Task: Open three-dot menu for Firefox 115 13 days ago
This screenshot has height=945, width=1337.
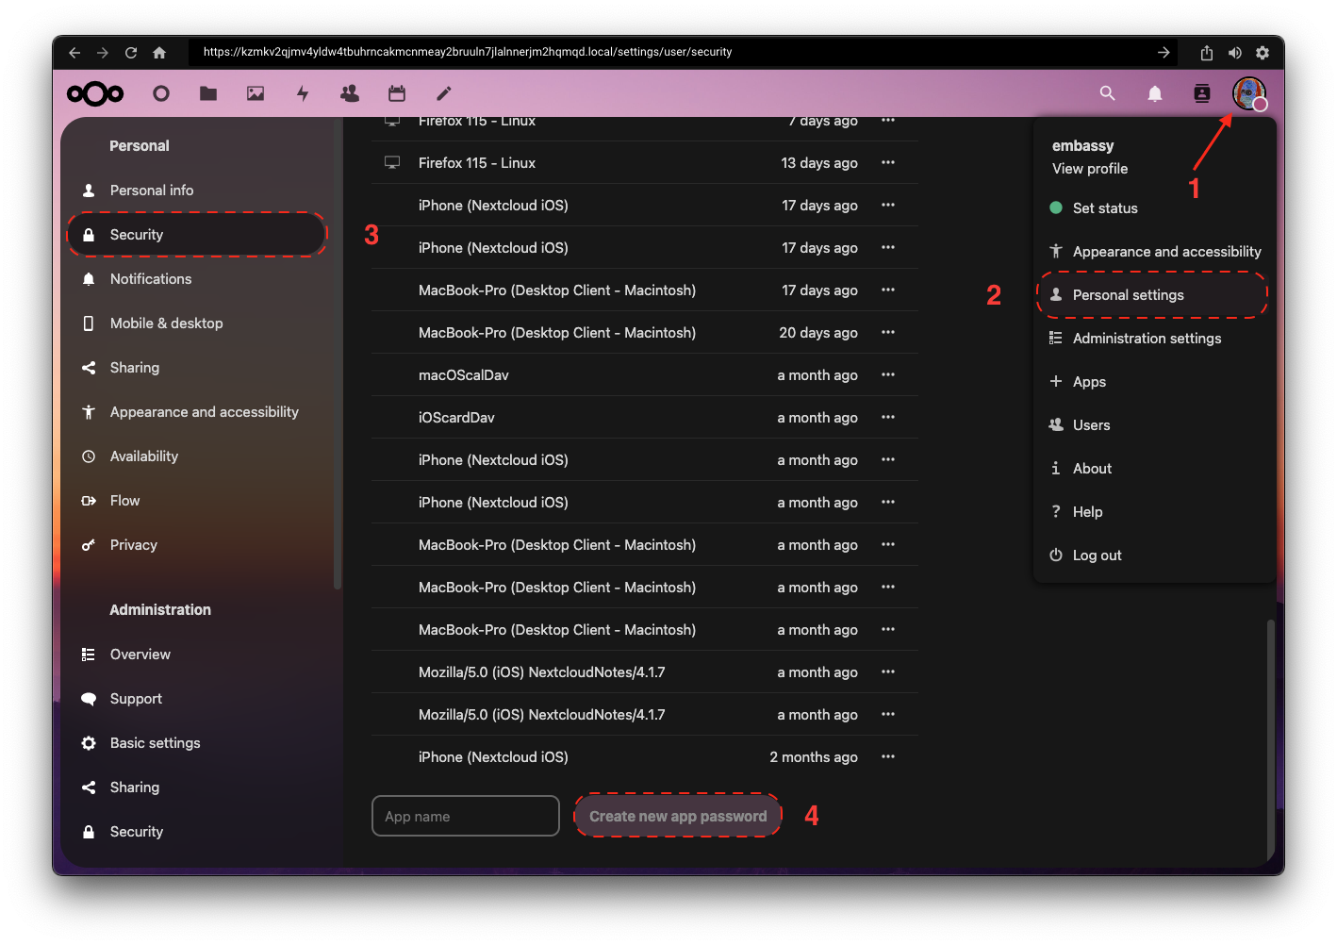Action: click(x=888, y=163)
